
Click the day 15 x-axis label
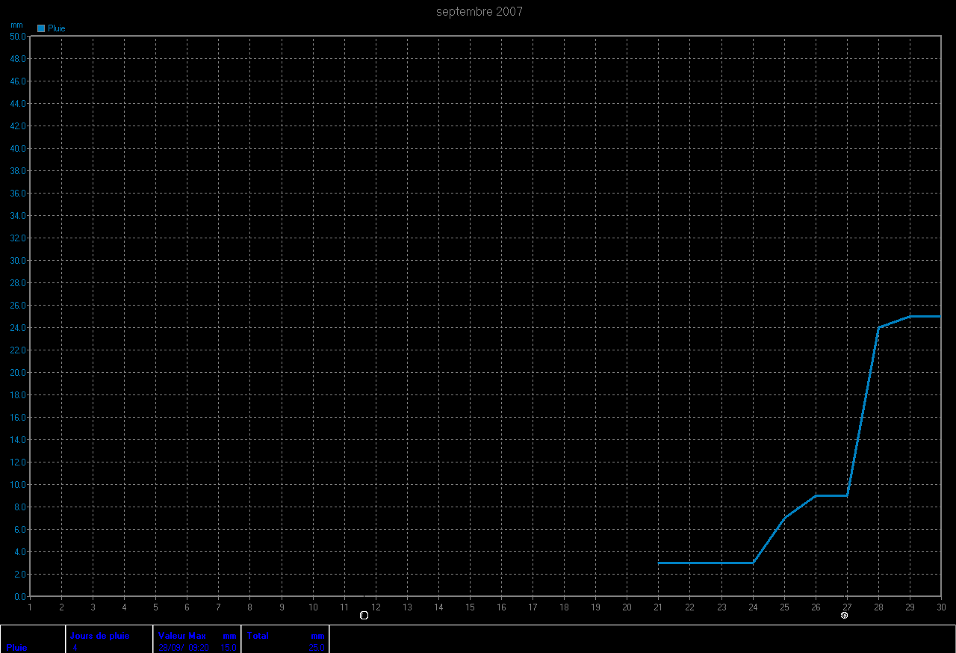click(470, 607)
